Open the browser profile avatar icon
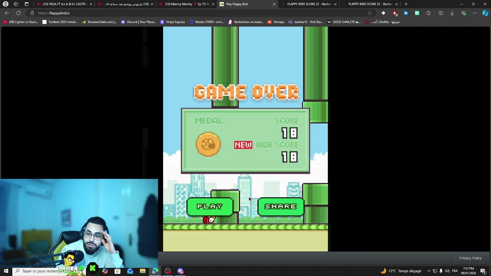 tap(5, 4)
